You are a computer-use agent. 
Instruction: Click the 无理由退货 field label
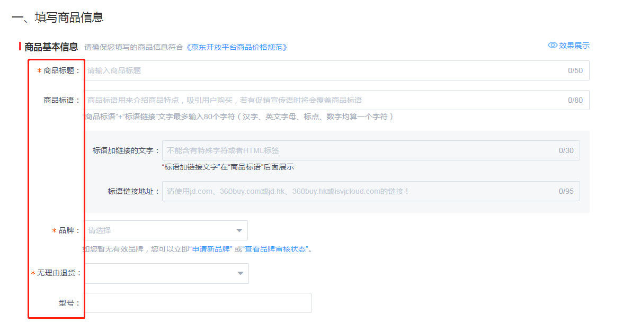tap(59, 273)
